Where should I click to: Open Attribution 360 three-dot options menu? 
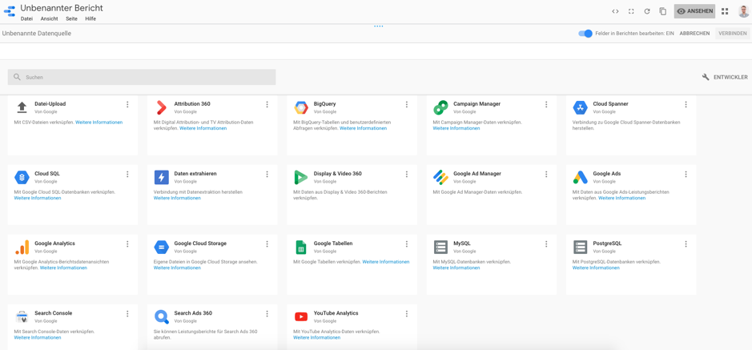click(267, 105)
